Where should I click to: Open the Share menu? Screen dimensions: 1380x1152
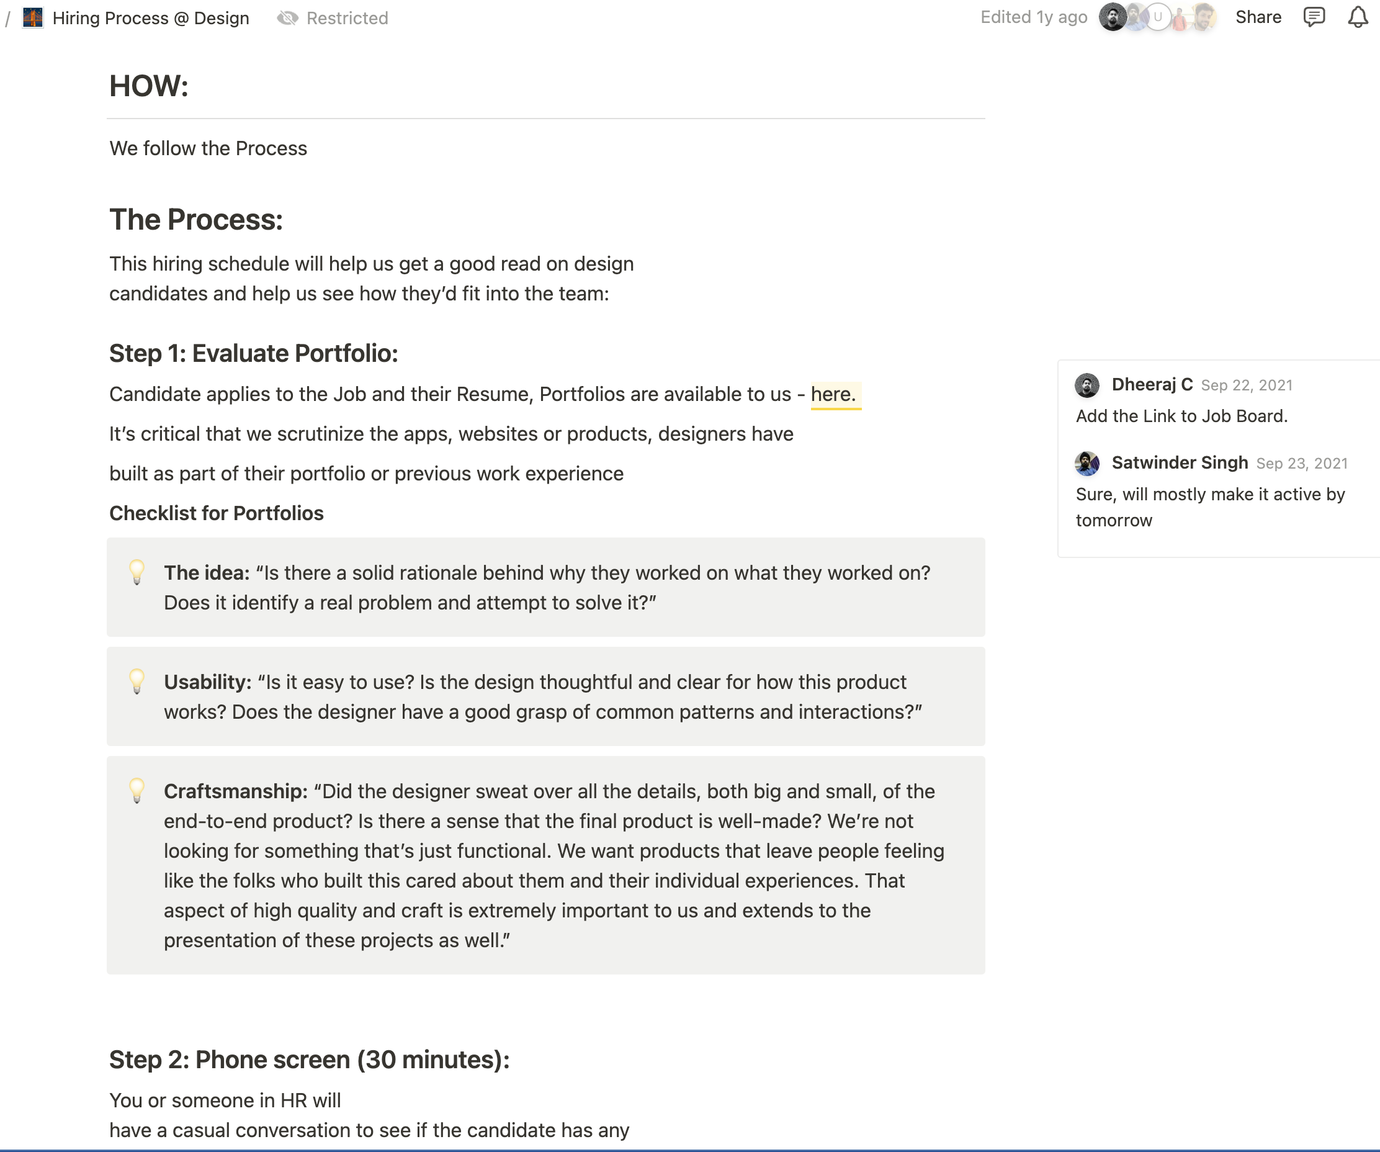click(x=1258, y=18)
